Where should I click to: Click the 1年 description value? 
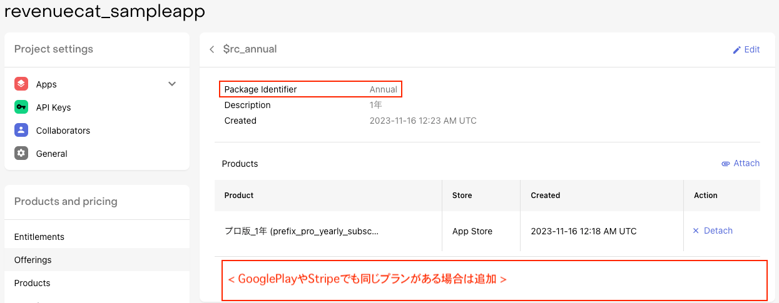(x=376, y=105)
